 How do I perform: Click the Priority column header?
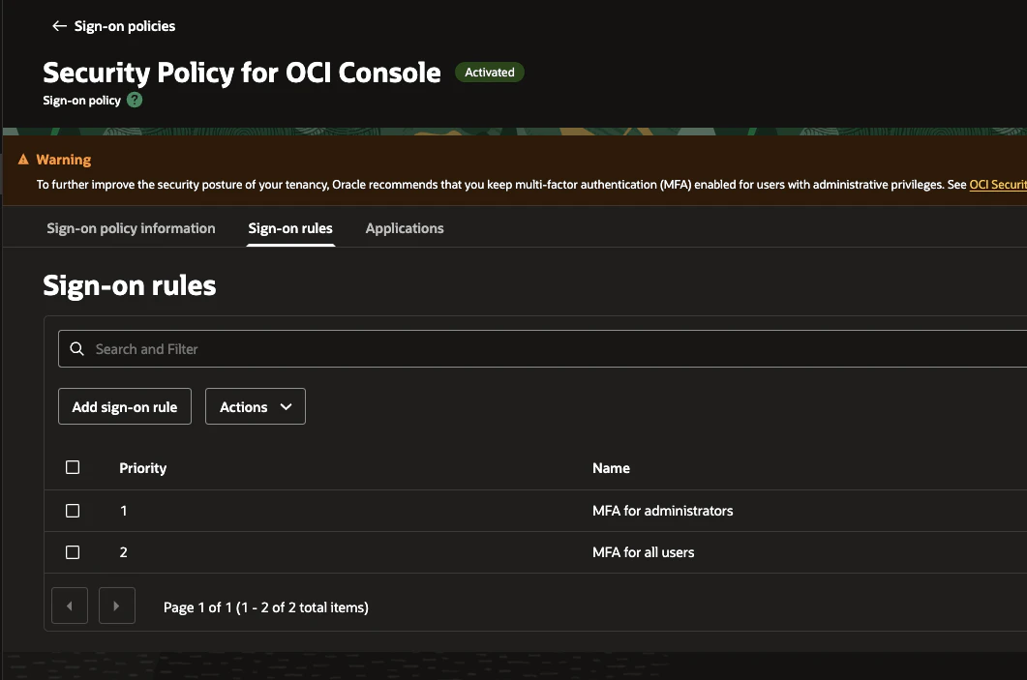tap(143, 468)
